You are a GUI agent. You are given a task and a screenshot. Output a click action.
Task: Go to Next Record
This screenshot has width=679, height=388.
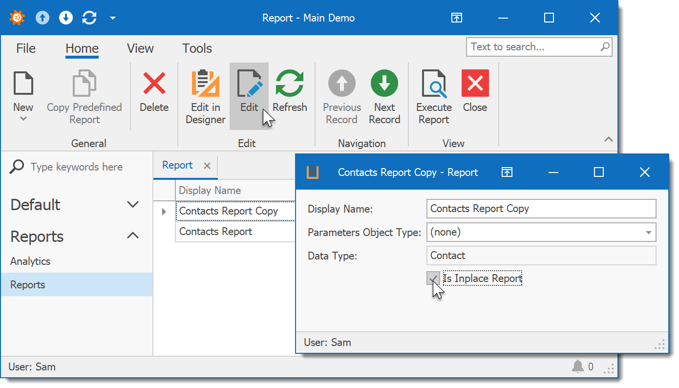point(384,84)
